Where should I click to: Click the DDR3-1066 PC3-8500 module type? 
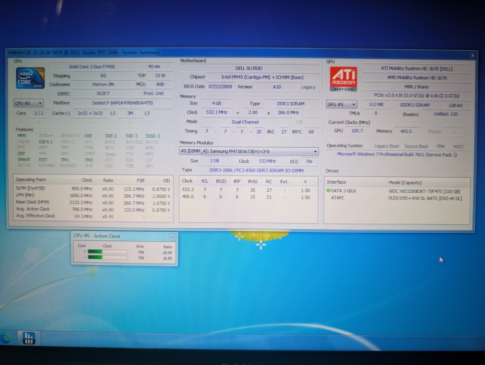coord(256,170)
